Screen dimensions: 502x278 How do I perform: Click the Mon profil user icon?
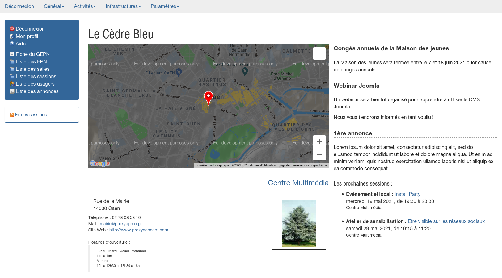(12, 36)
